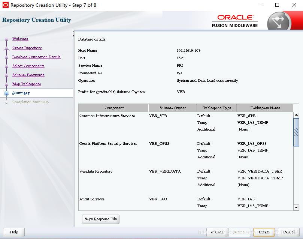This screenshot has height=239, width=303.
Task: Open Schema Passwords step
Action: pos(28,75)
